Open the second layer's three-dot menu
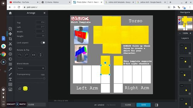 click(182, 59)
